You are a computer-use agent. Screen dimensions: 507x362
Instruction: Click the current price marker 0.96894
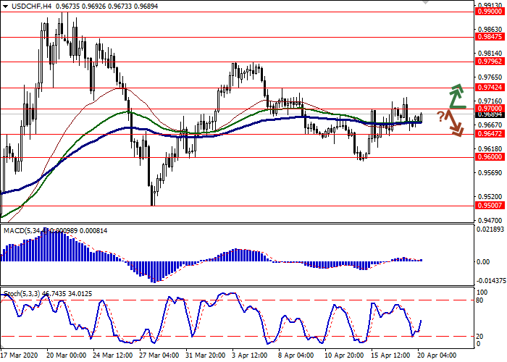(x=485, y=114)
